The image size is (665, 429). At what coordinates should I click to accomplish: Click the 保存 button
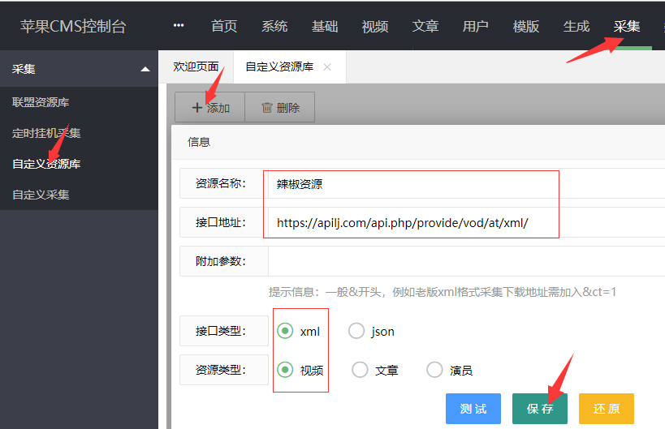(x=540, y=409)
